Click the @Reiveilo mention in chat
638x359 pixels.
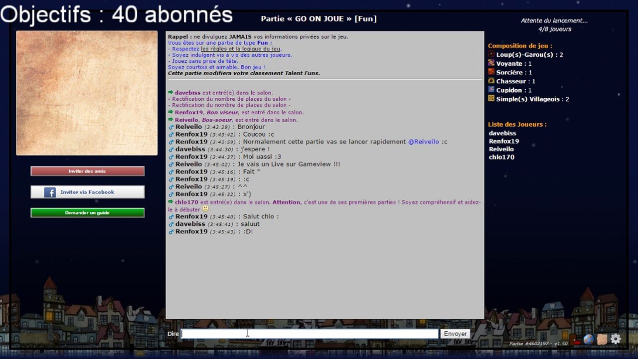tap(424, 142)
